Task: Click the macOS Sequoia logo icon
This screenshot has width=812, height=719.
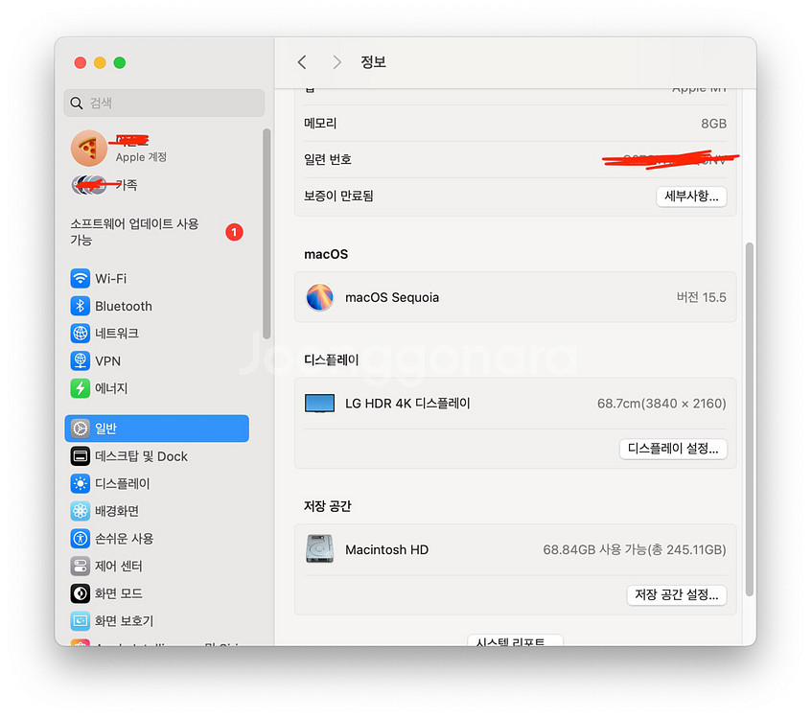Action: [319, 297]
